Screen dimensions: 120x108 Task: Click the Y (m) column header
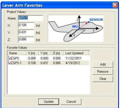coord(45,53)
